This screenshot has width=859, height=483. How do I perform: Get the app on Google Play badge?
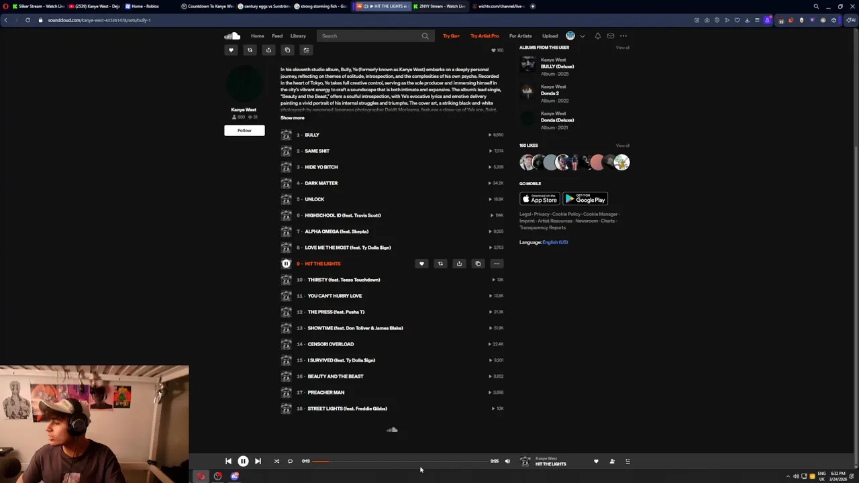(x=585, y=199)
